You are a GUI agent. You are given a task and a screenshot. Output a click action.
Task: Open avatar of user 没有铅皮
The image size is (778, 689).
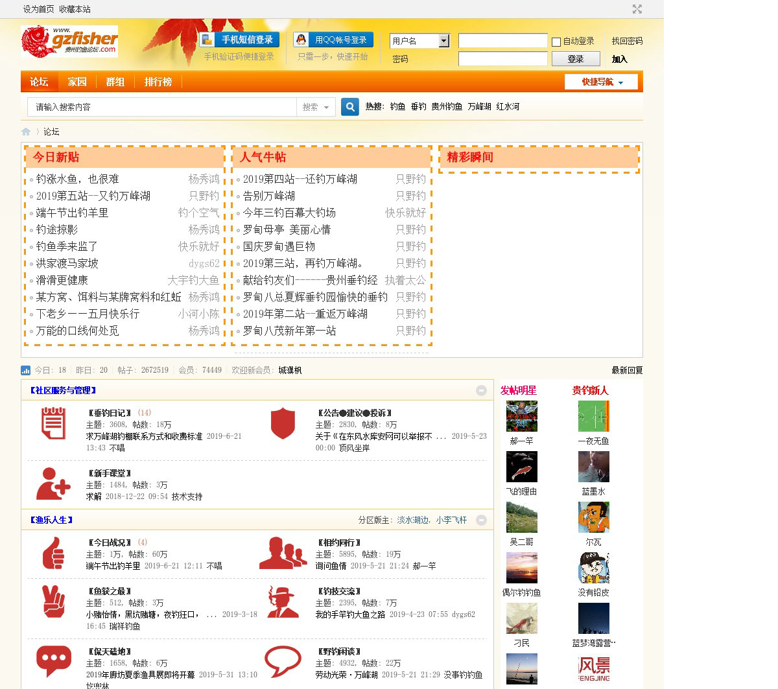click(594, 568)
